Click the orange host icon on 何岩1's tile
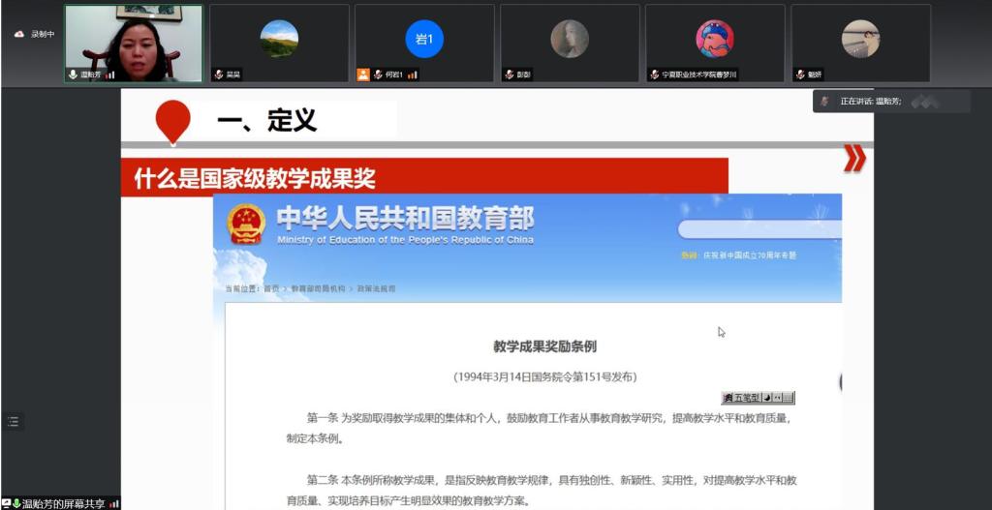This screenshot has height=510, width=992. point(363,75)
